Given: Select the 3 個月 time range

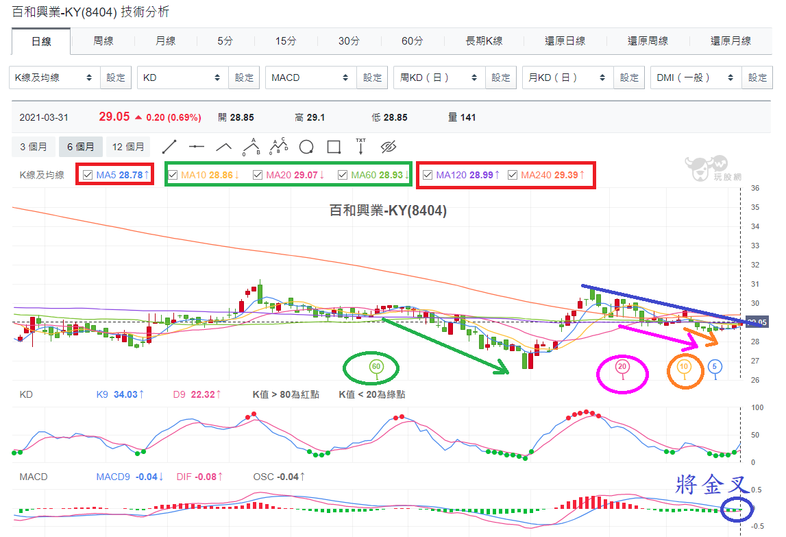Looking at the screenshot, I should coord(34,147).
